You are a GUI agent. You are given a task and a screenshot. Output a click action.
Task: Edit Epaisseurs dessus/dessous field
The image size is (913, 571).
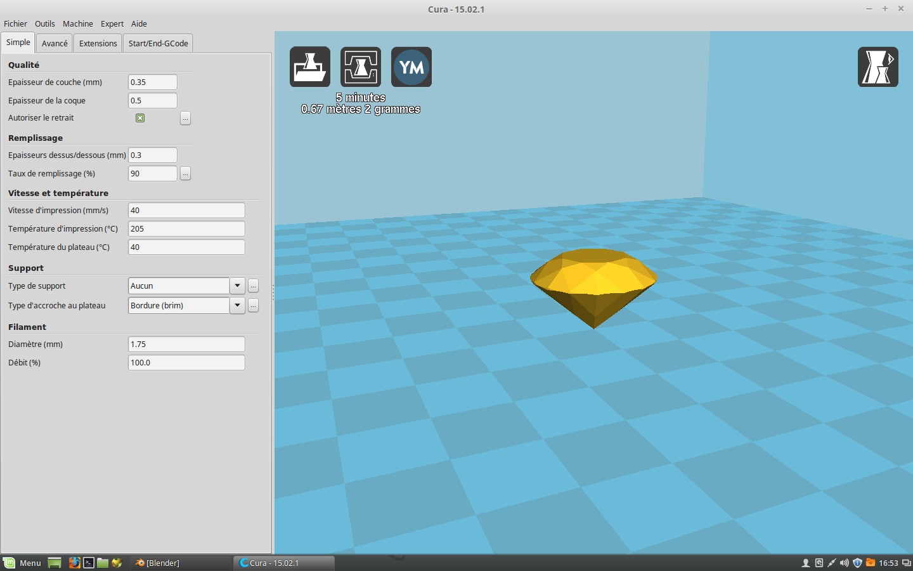pyautogui.click(x=153, y=155)
